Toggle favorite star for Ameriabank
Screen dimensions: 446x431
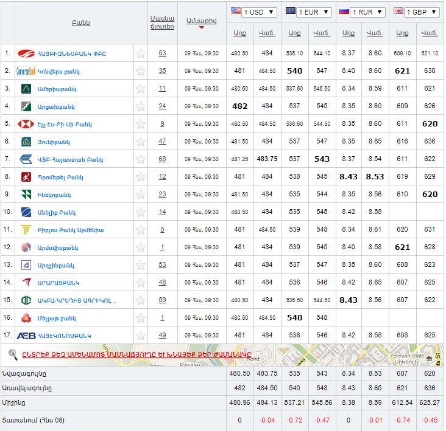click(141, 89)
